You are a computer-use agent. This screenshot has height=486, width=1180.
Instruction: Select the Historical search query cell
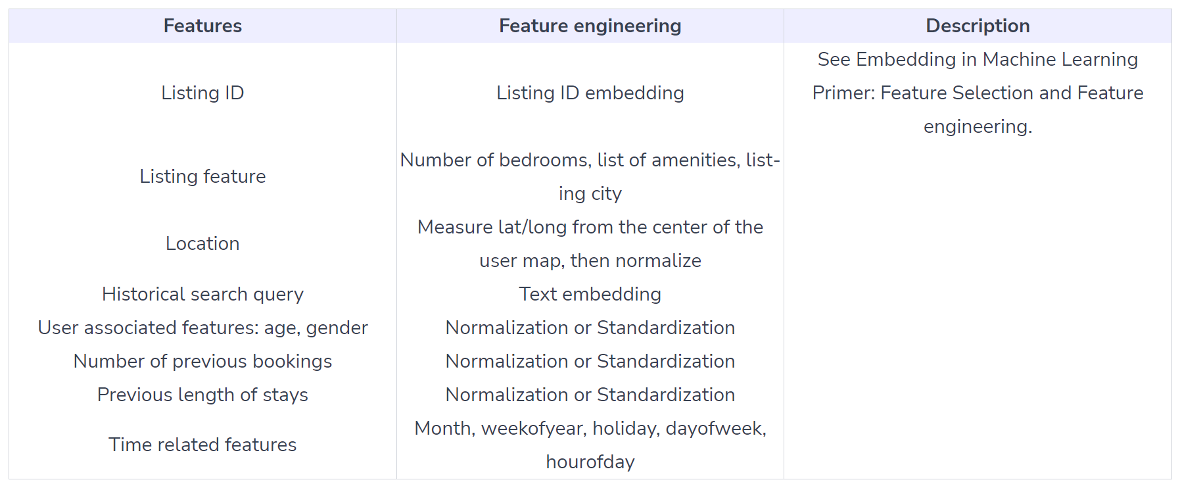click(x=202, y=294)
